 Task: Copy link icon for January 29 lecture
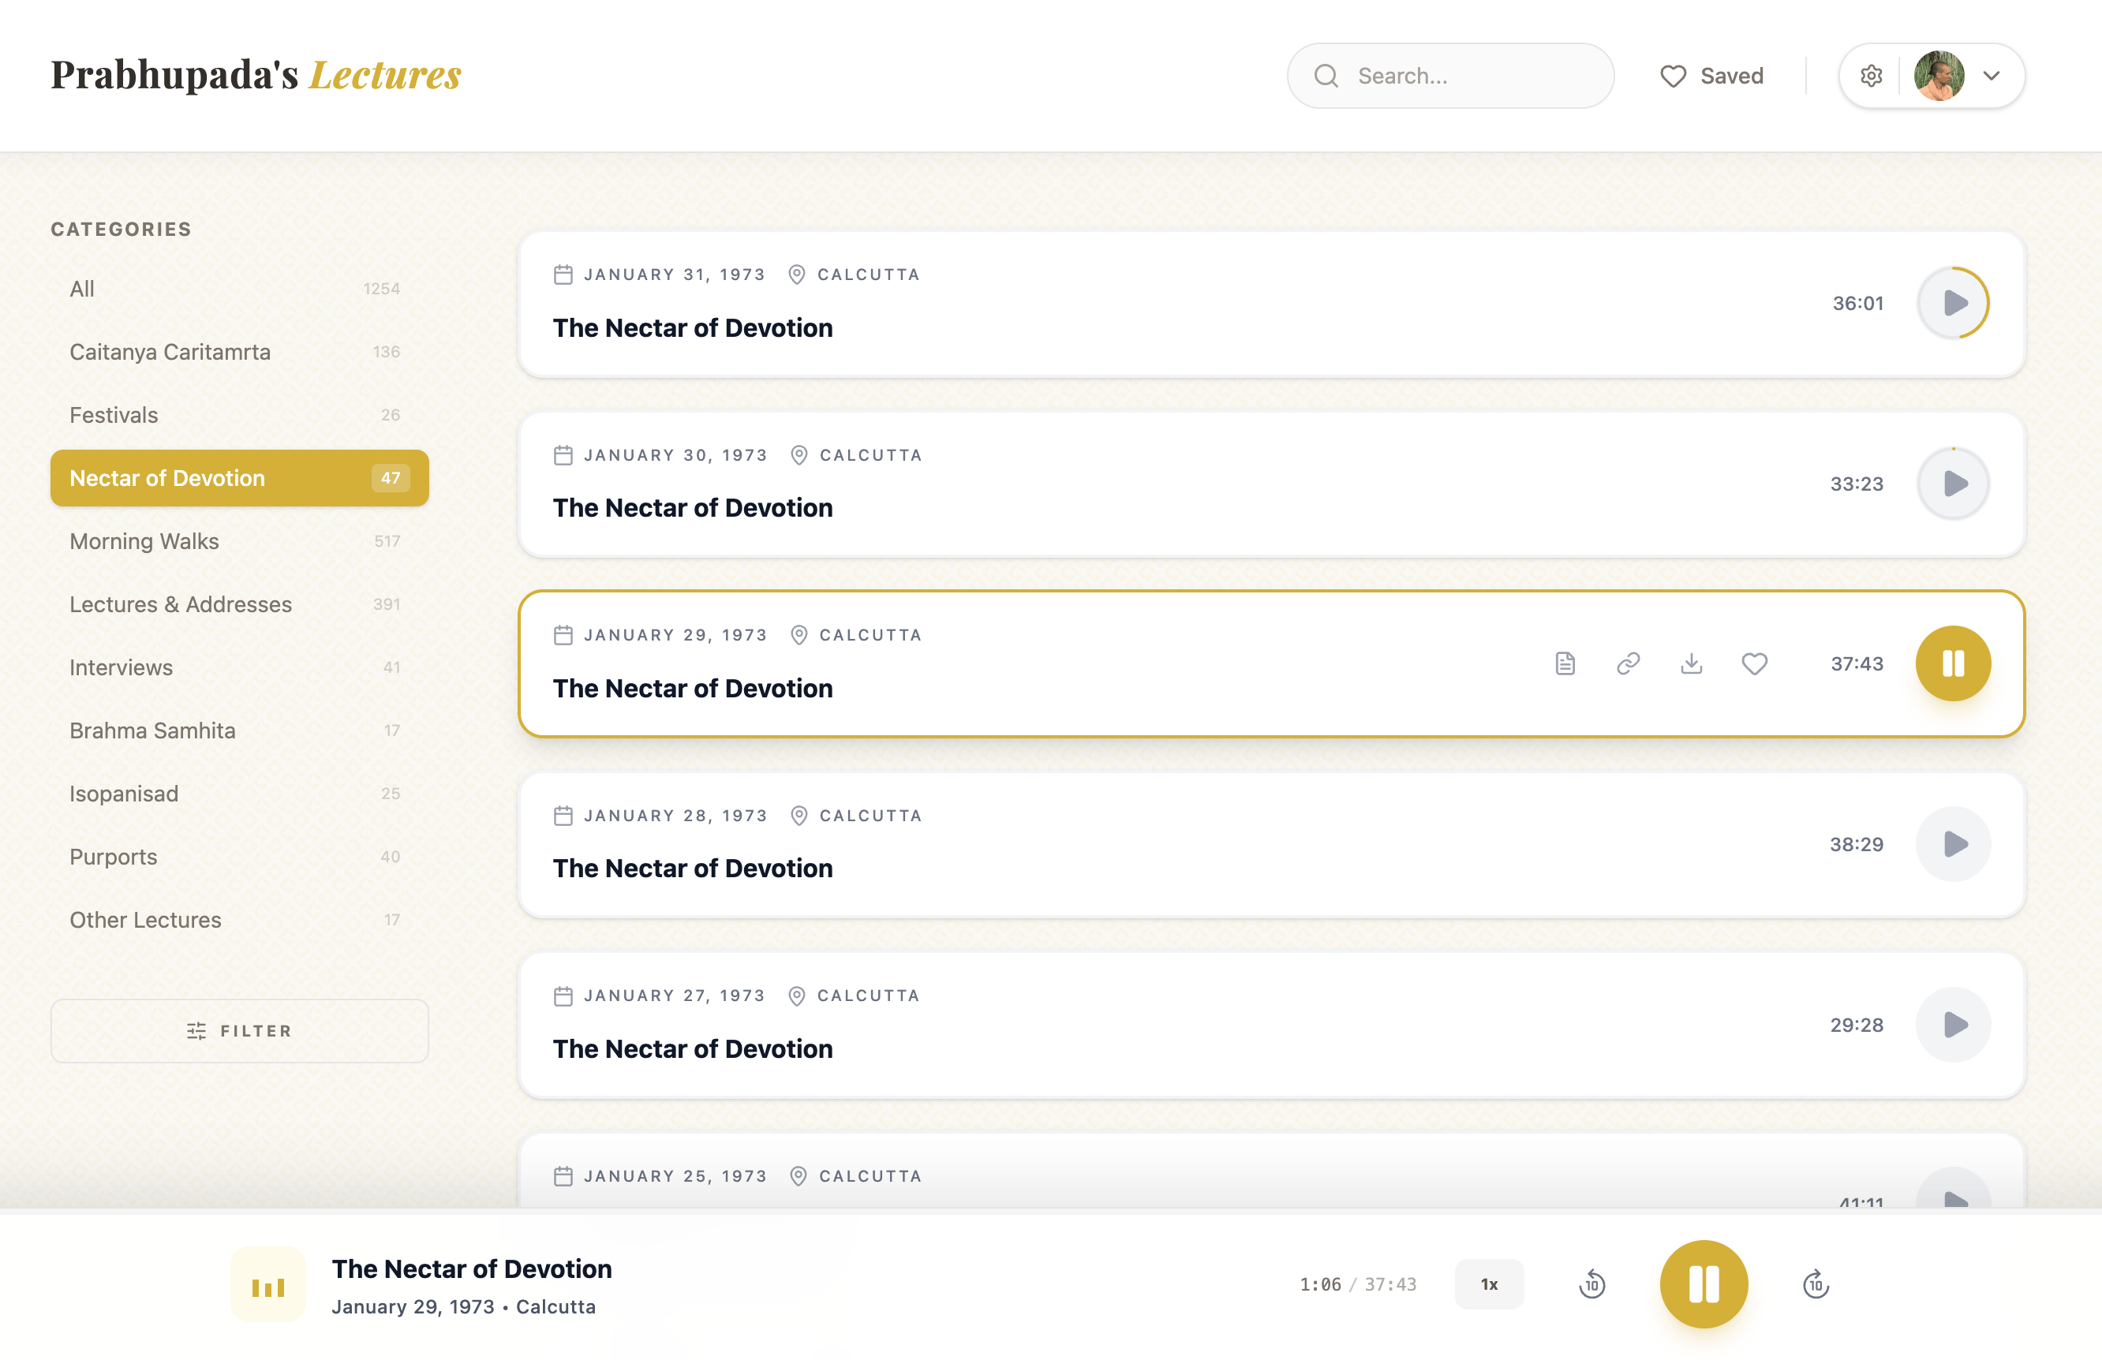click(x=1628, y=663)
